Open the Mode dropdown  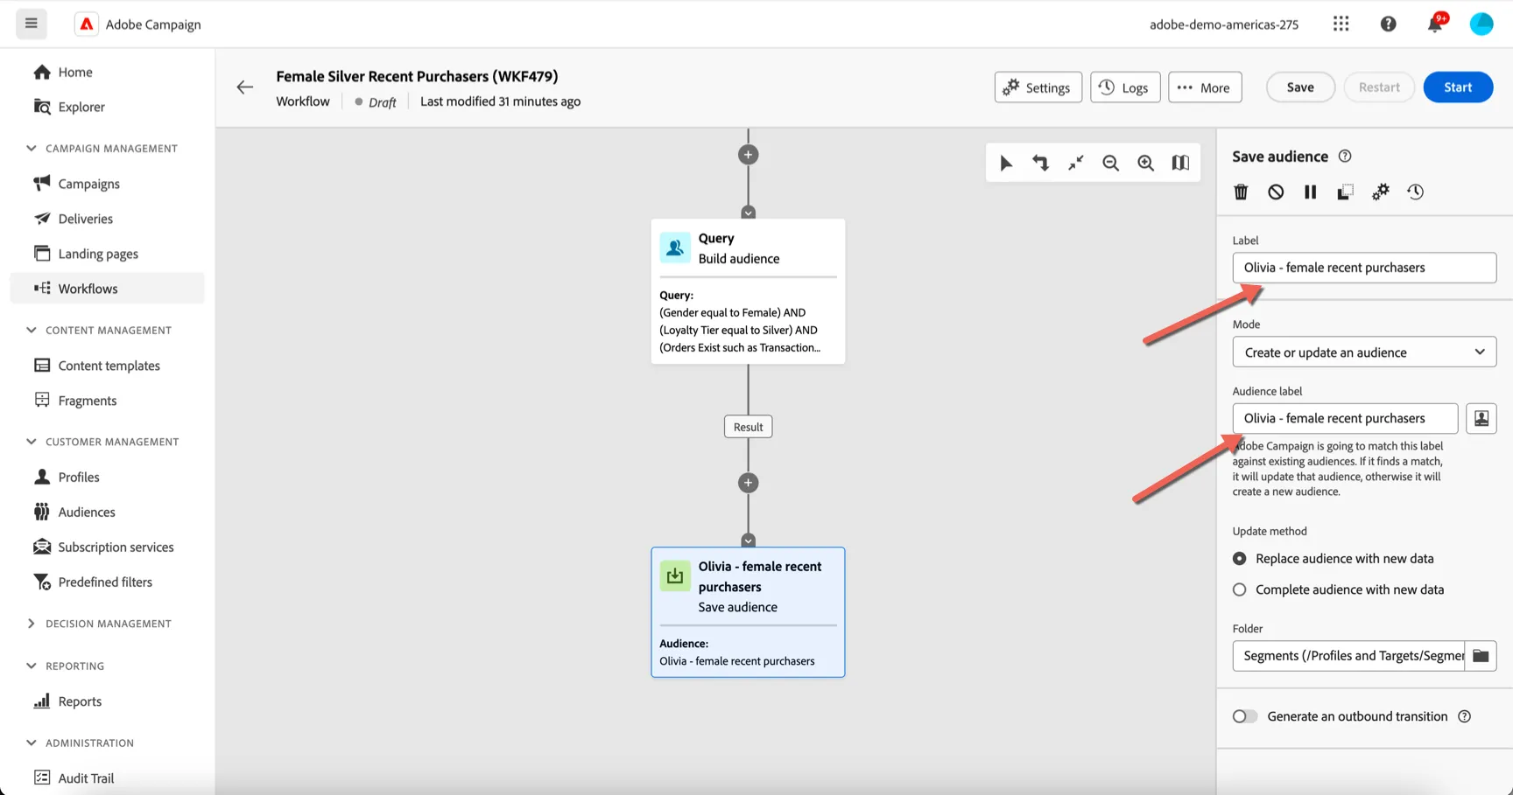pos(1364,352)
